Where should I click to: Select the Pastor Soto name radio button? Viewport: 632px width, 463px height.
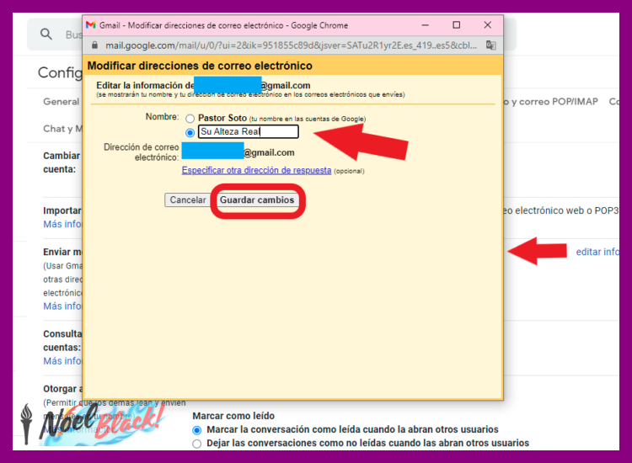[190, 119]
